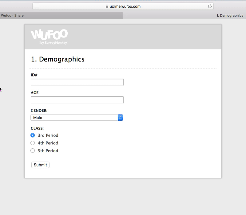Submit the demographics form

click(40, 165)
